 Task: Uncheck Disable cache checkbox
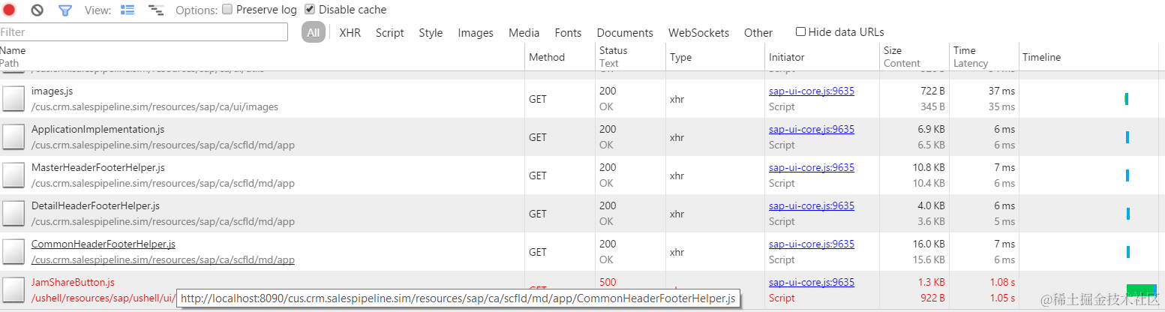(310, 10)
